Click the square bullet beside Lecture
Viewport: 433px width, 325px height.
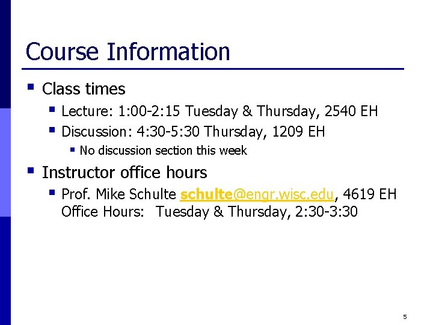tap(52, 109)
